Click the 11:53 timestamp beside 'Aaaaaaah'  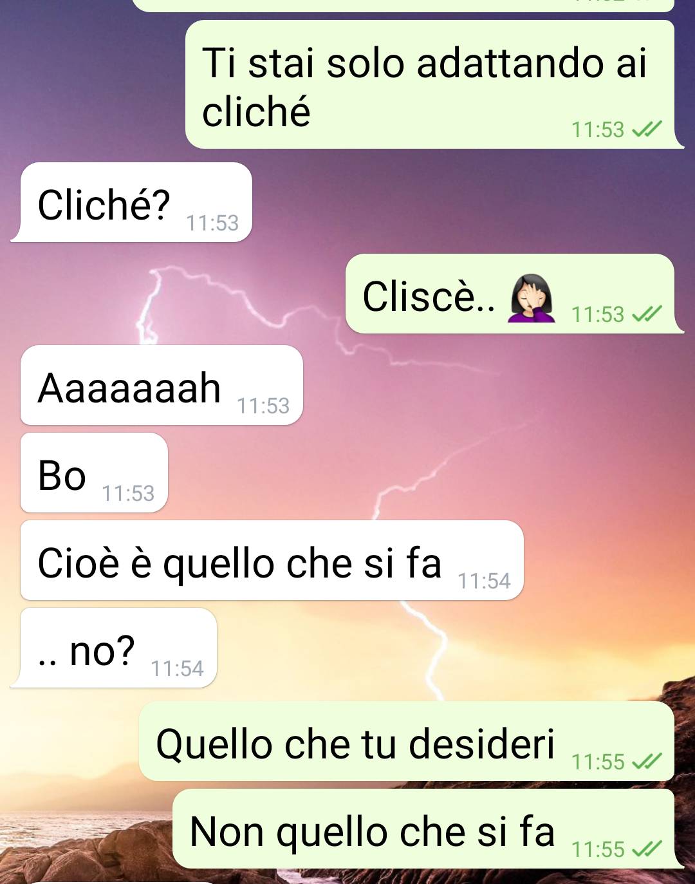(x=263, y=406)
